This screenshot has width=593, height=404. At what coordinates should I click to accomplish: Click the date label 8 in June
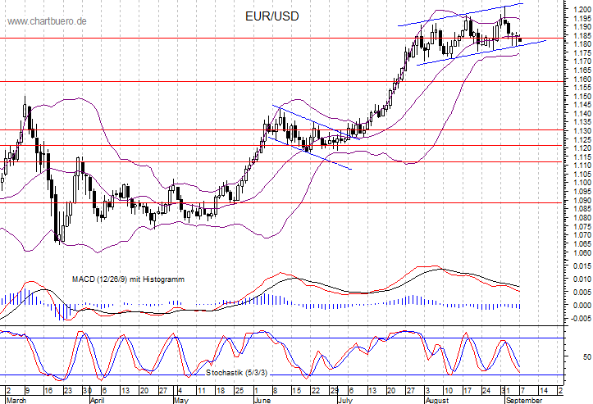[x=276, y=390]
